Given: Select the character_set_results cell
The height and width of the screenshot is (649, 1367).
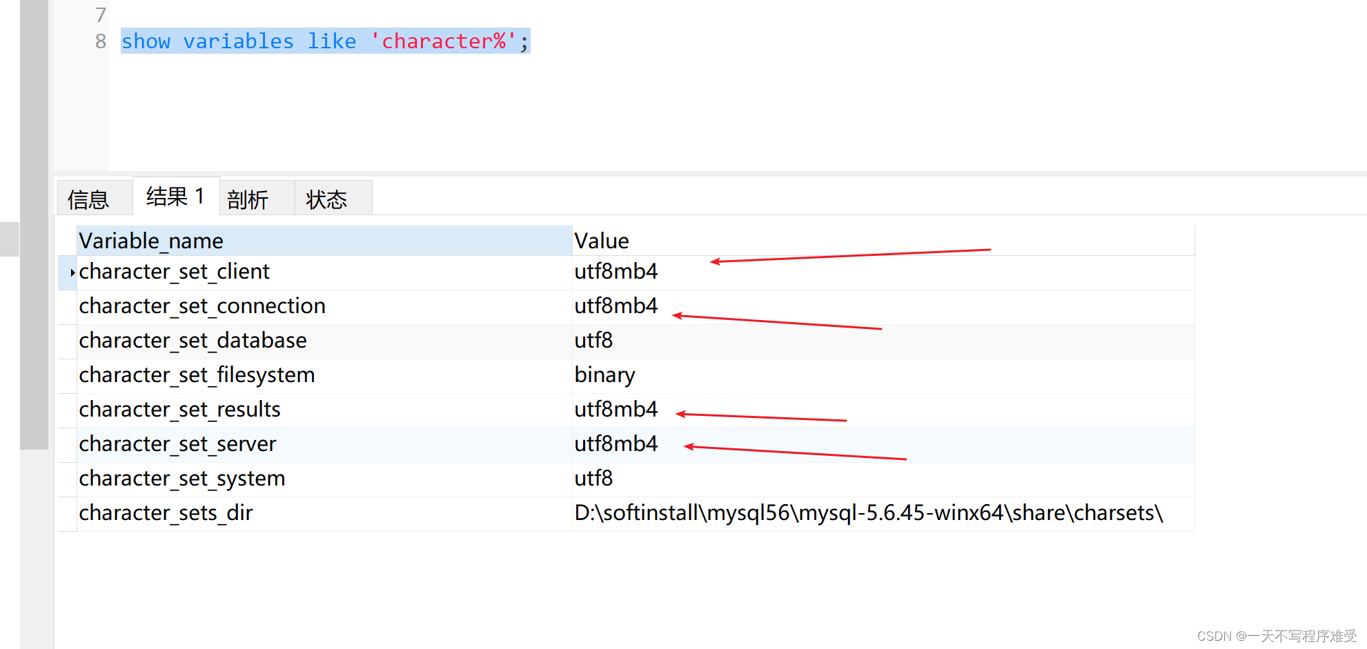Looking at the screenshot, I should (x=324, y=410).
